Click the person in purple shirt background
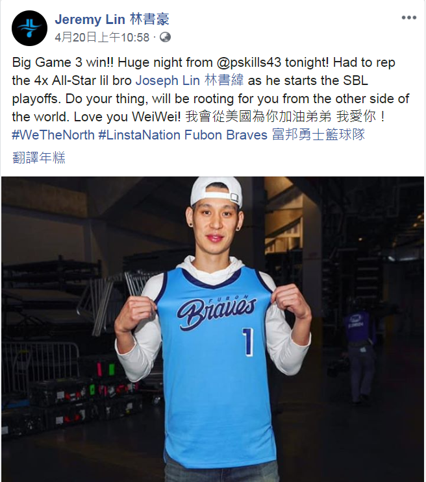Screen dimensions: 426x482 click(359, 354)
